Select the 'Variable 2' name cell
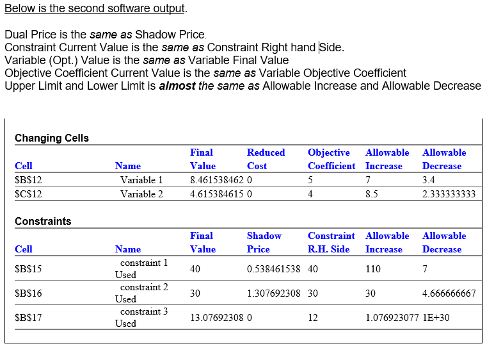 pyautogui.click(x=141, y=194)
